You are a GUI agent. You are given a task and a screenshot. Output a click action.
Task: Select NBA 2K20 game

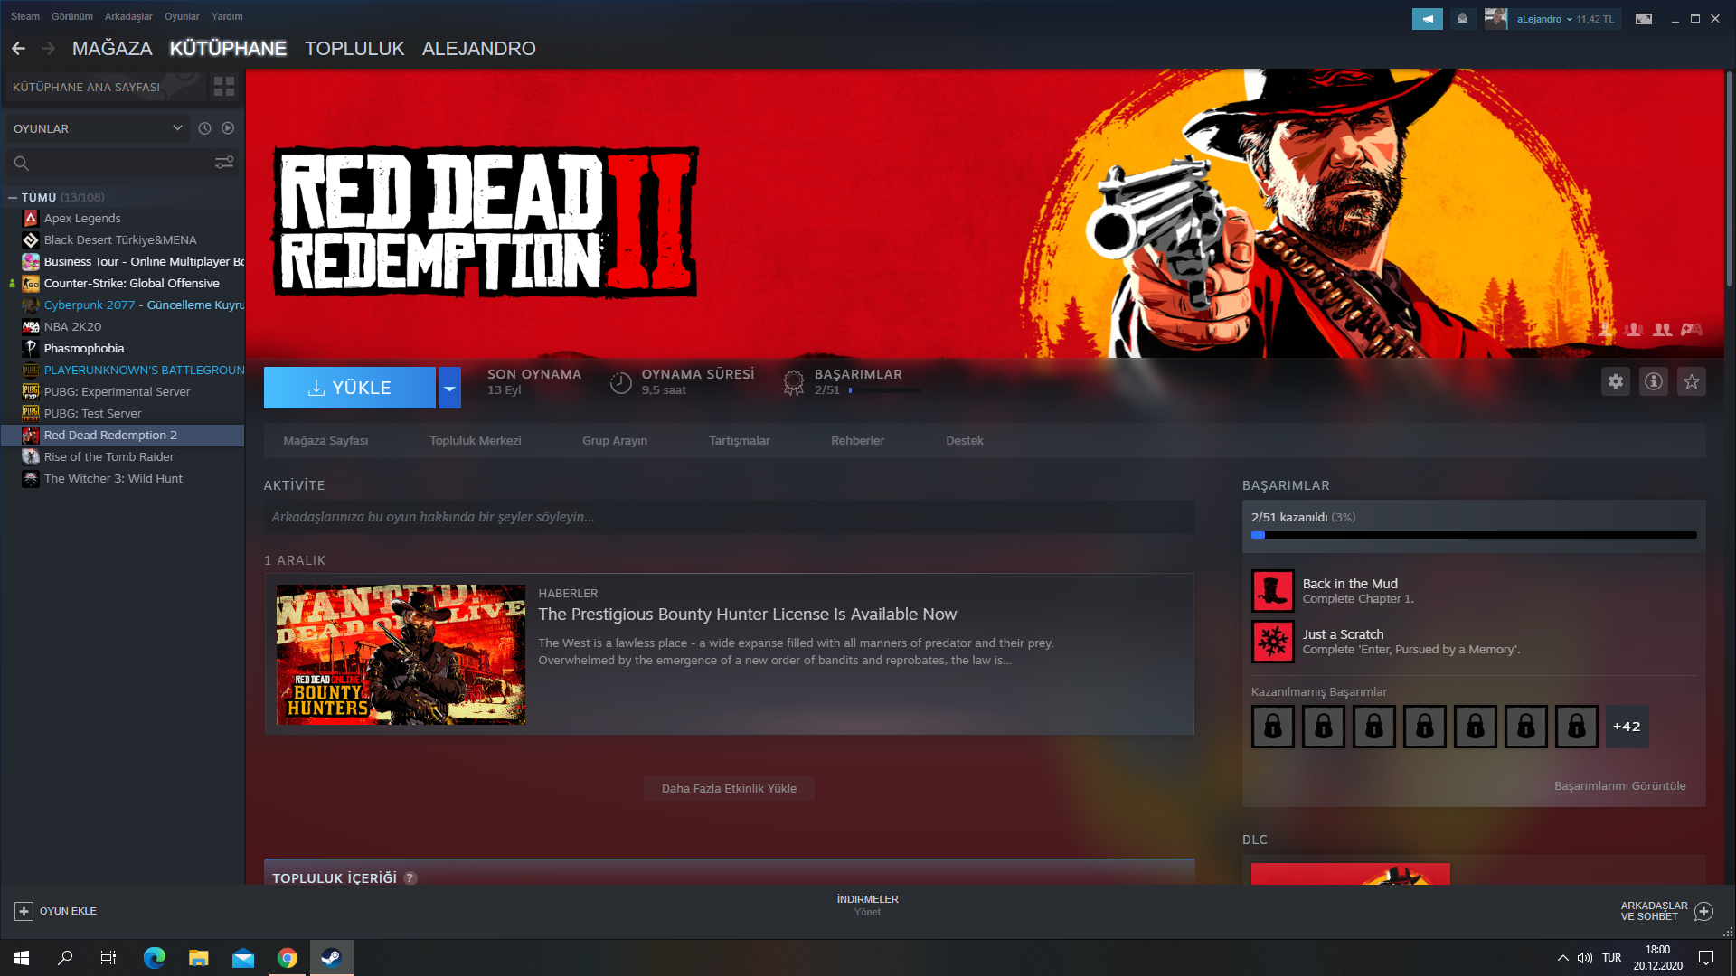(x=123, y=326)
